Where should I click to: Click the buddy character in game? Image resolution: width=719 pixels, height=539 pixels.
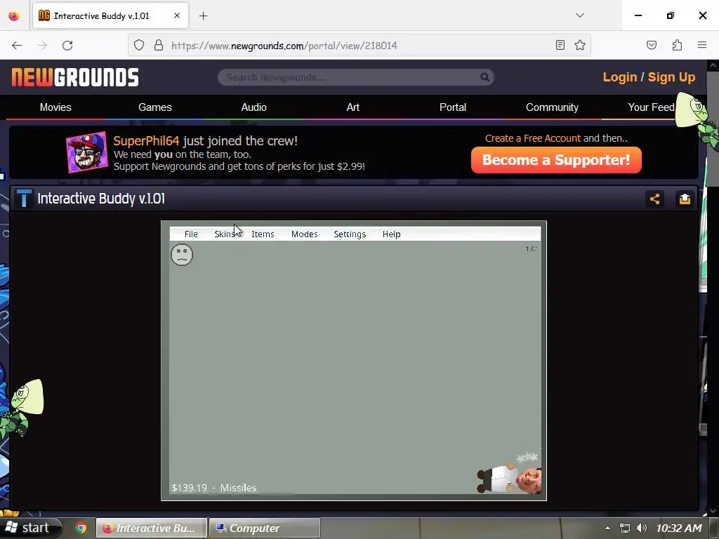point(510,480)
